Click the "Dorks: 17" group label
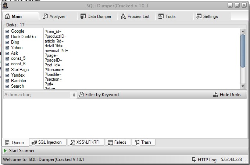The width and height of the screenshot is (250, 165). click(x=15, y=25)
